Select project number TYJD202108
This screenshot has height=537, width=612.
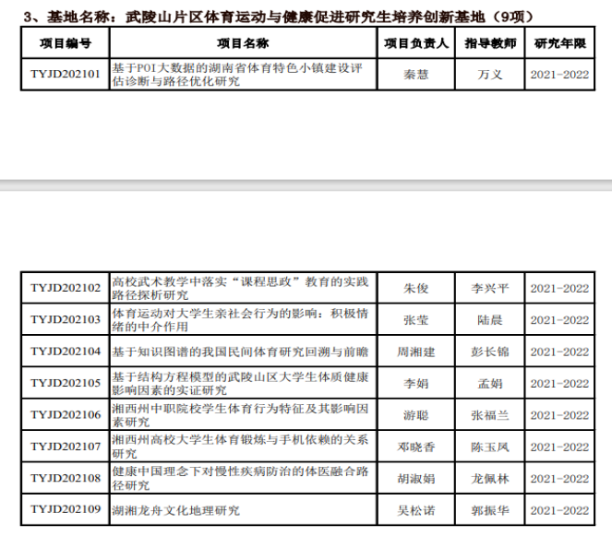[x=66, y=479]
